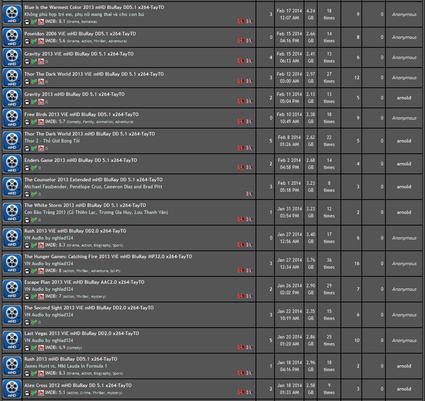Click the green checkmark icon for The Counselor 2013
This screenshot has width=425, height=401.
point(34,194)
